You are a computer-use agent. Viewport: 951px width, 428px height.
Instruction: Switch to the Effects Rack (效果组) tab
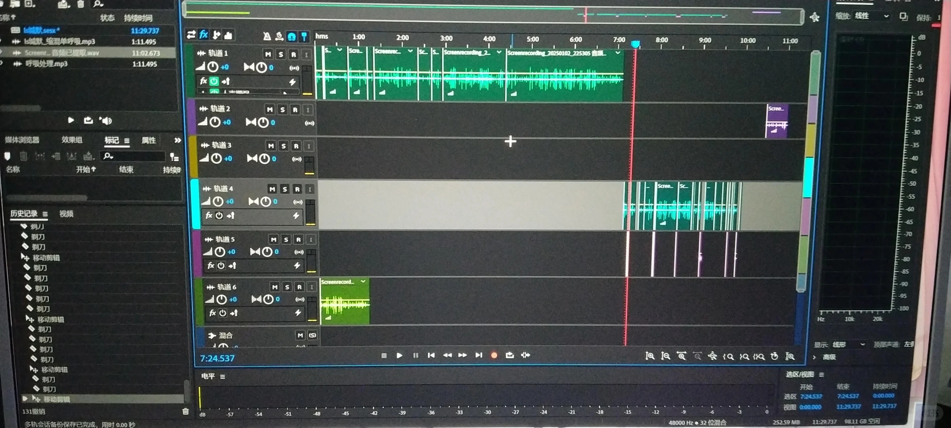72,140
